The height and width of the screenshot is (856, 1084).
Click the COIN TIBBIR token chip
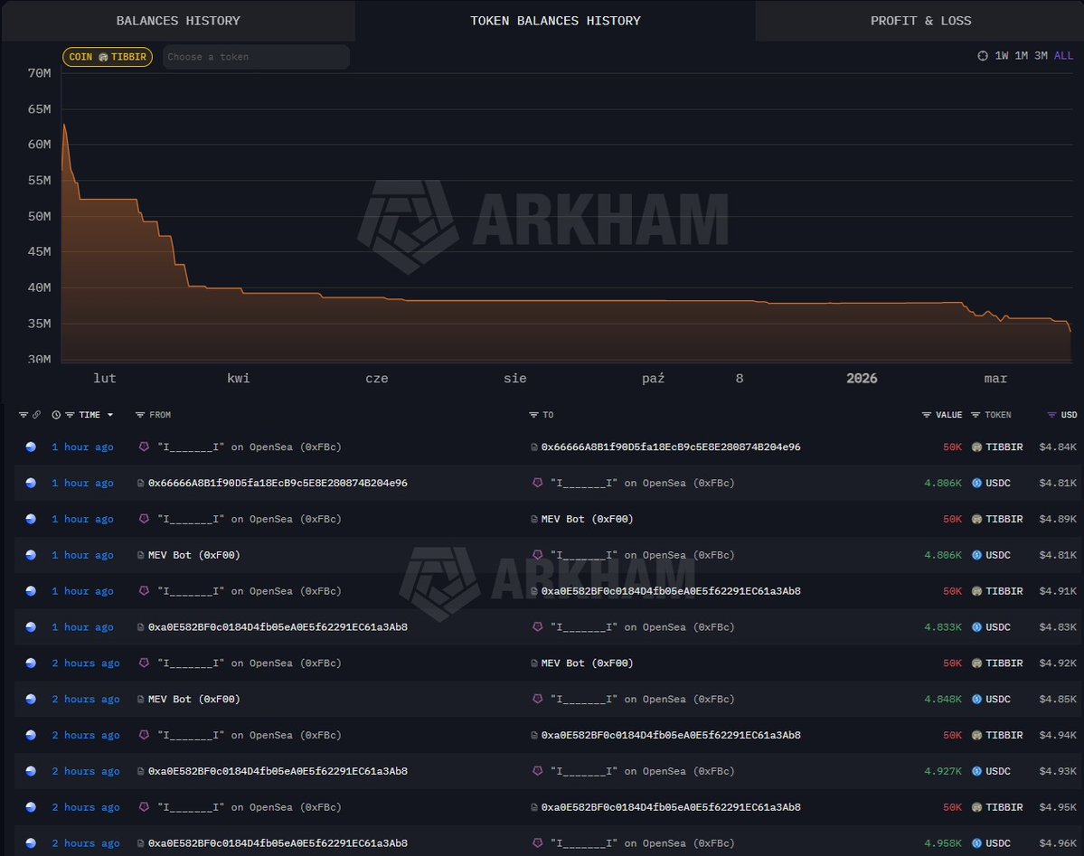point(108,57)
